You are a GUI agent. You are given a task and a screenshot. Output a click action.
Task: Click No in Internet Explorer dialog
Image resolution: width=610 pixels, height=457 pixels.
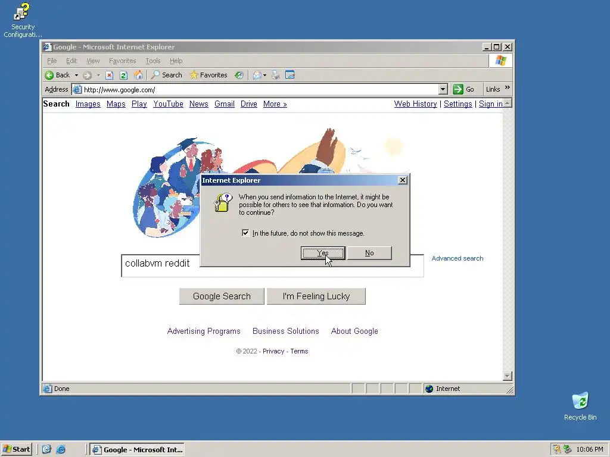(x=369, y=253)
